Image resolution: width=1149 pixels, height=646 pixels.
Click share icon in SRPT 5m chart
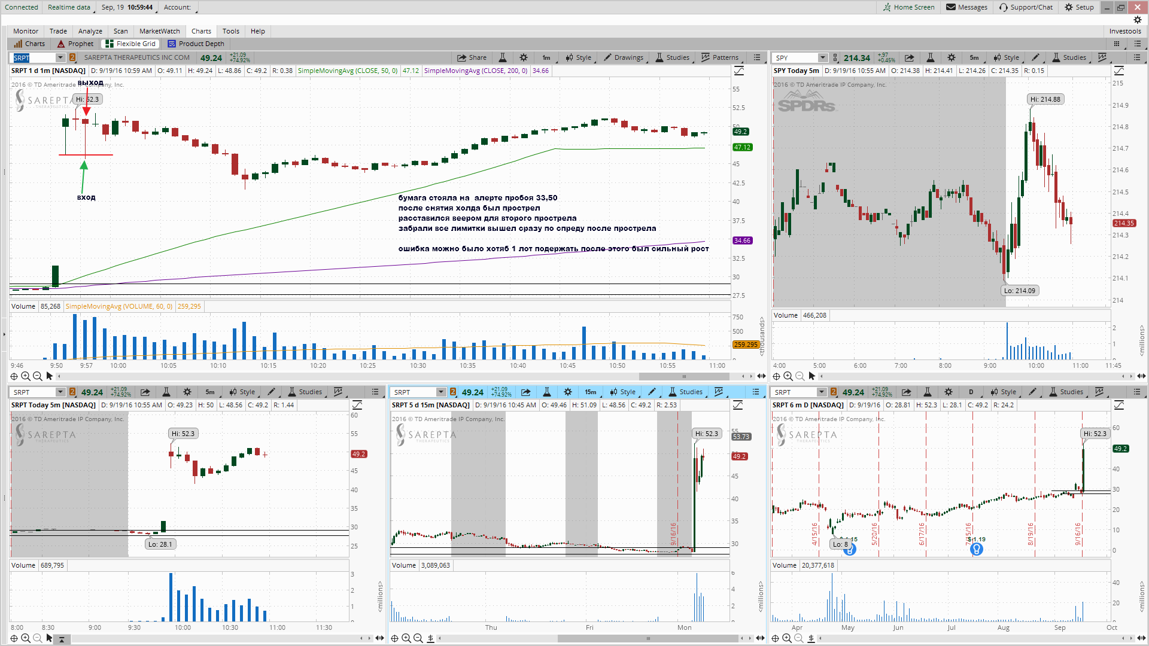coord(145,392)
